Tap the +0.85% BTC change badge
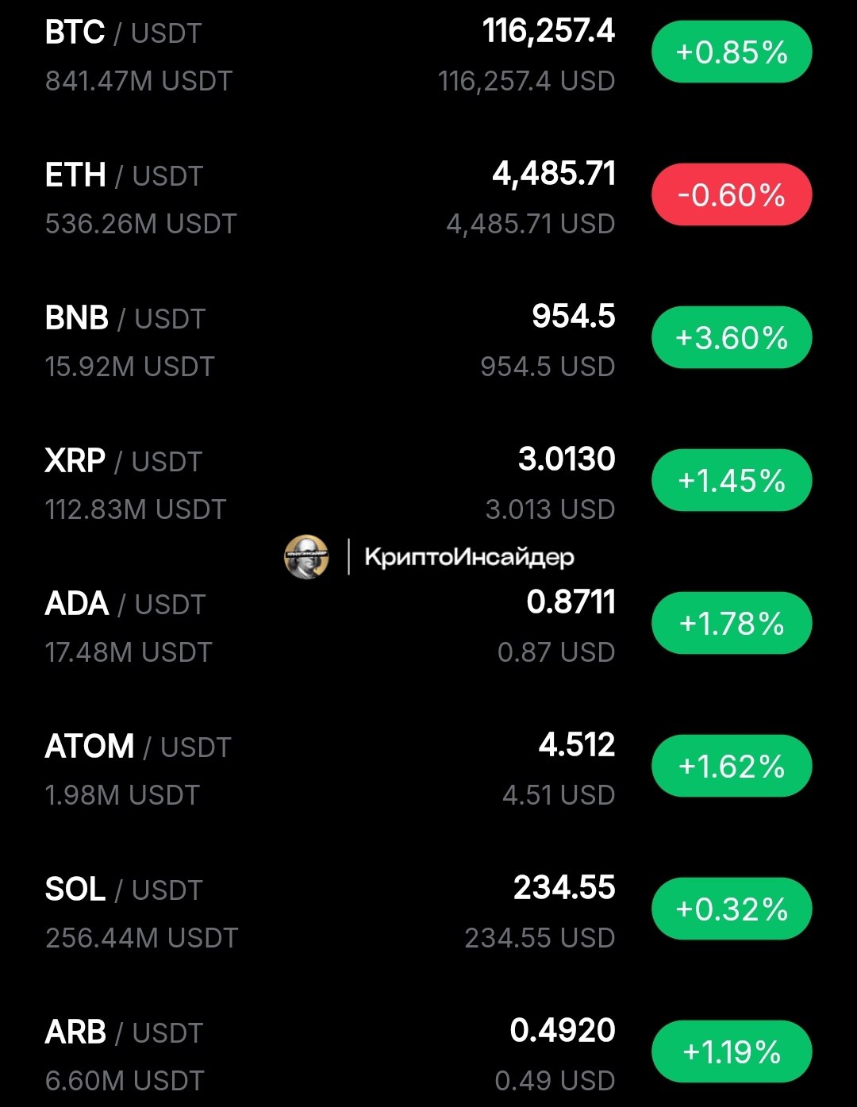The height and width of the screenshot is (1107, 857). (732, 52)
